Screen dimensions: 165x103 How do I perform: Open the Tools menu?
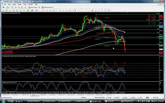tap(25, 4)
